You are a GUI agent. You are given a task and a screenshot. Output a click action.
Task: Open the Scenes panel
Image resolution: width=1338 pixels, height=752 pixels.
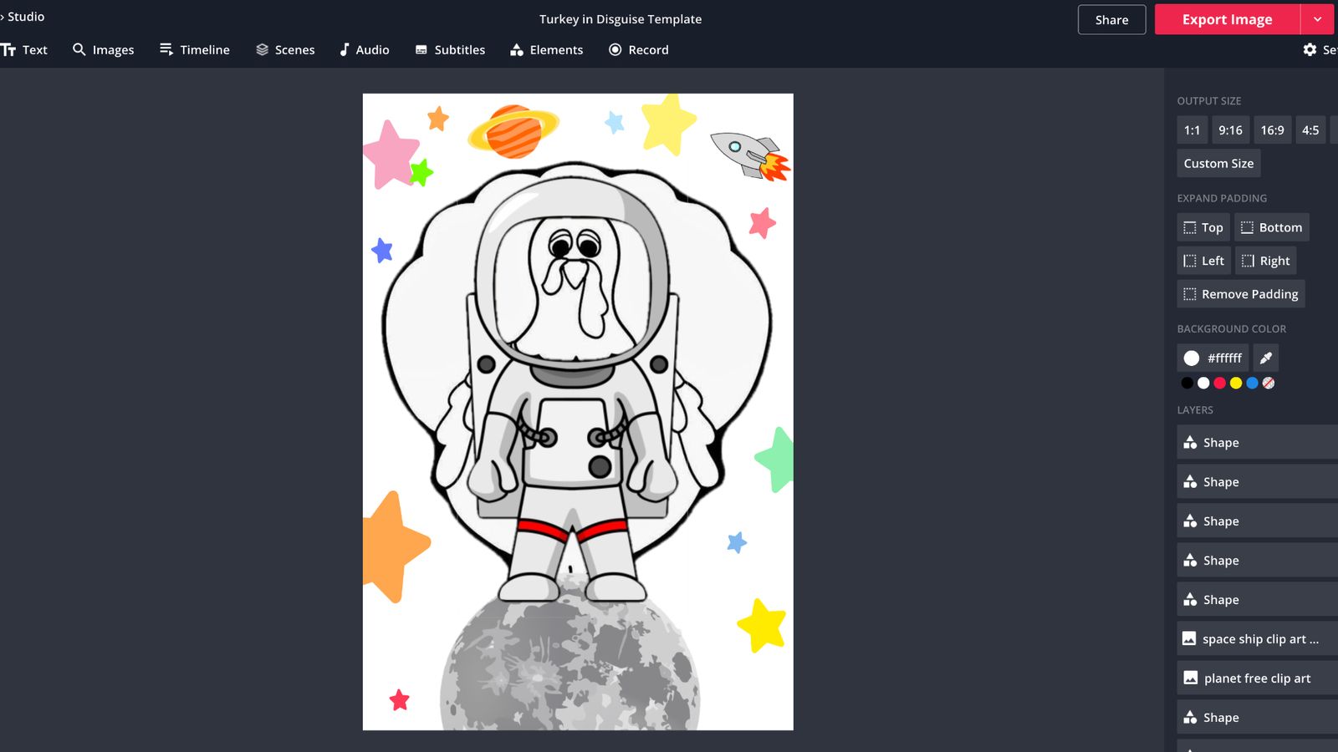[x=285, y=50]
